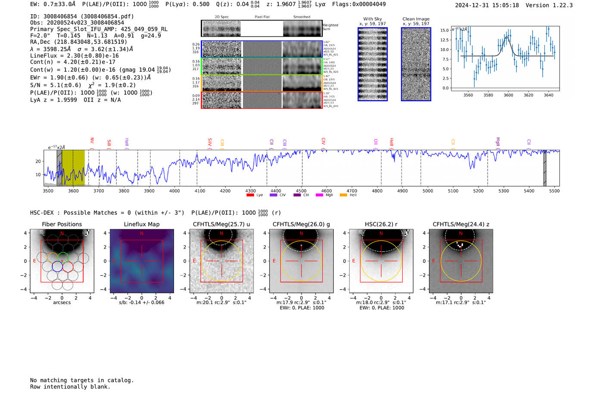Select the Weighted Sum 2D spectrum row
This screenshot has height=410, width=603.
point(261,28)
